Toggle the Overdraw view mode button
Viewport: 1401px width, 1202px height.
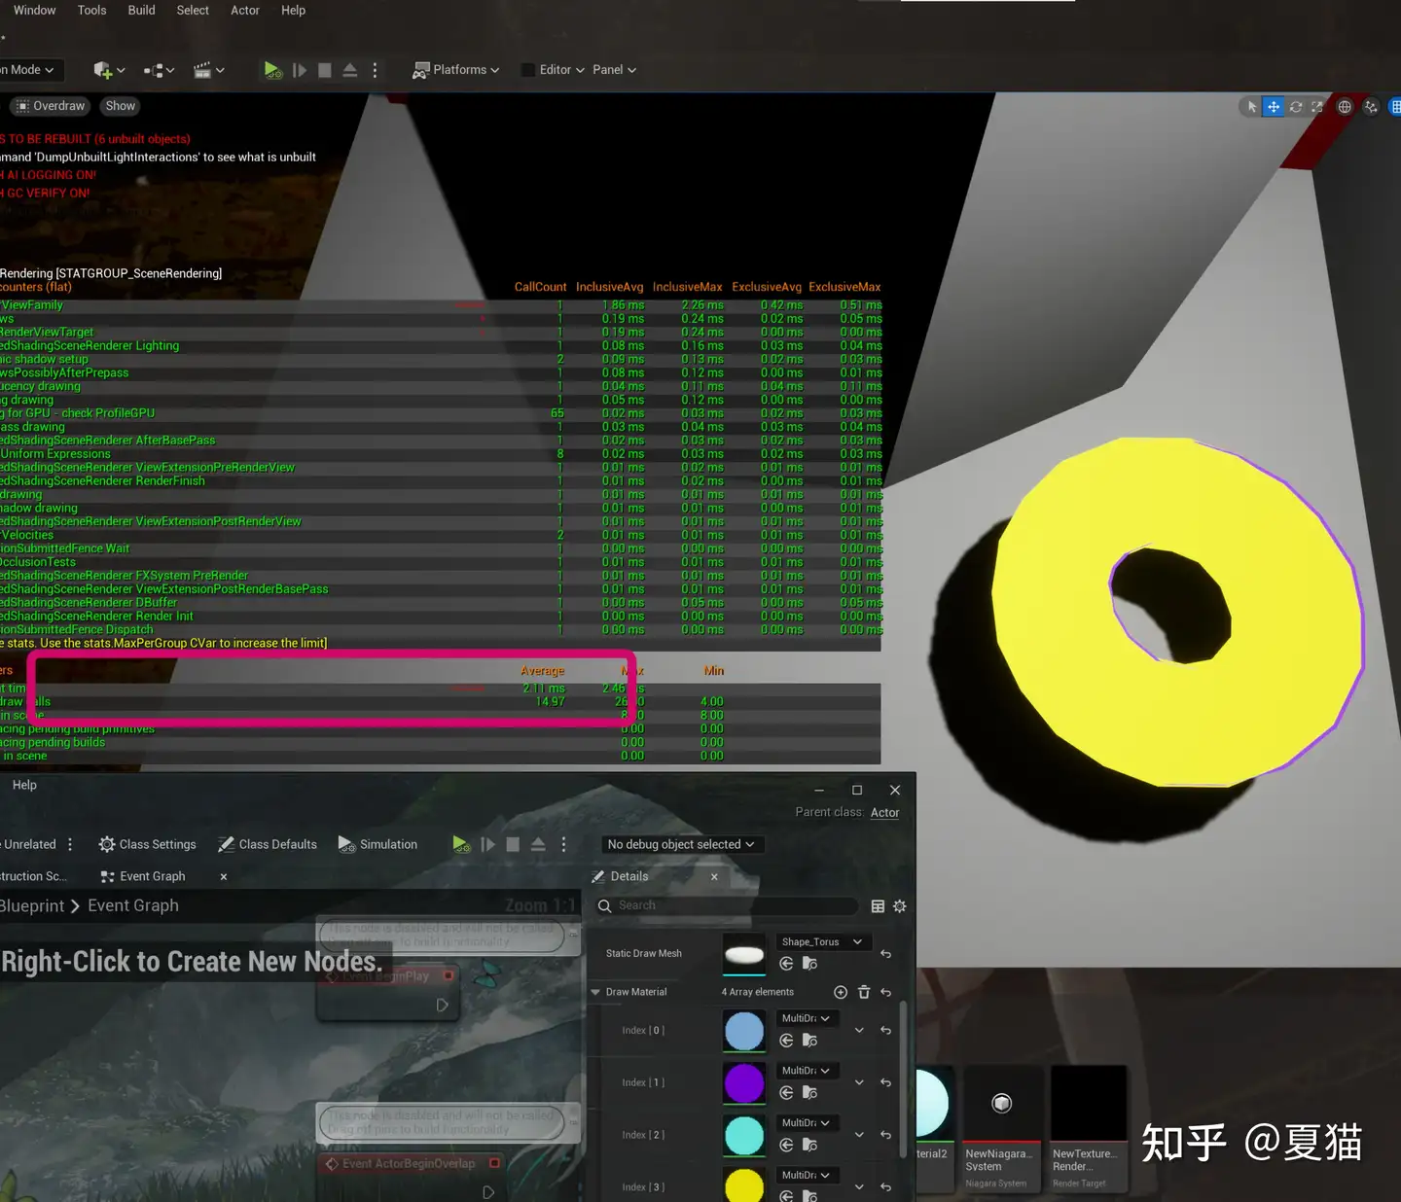(51, 106)
